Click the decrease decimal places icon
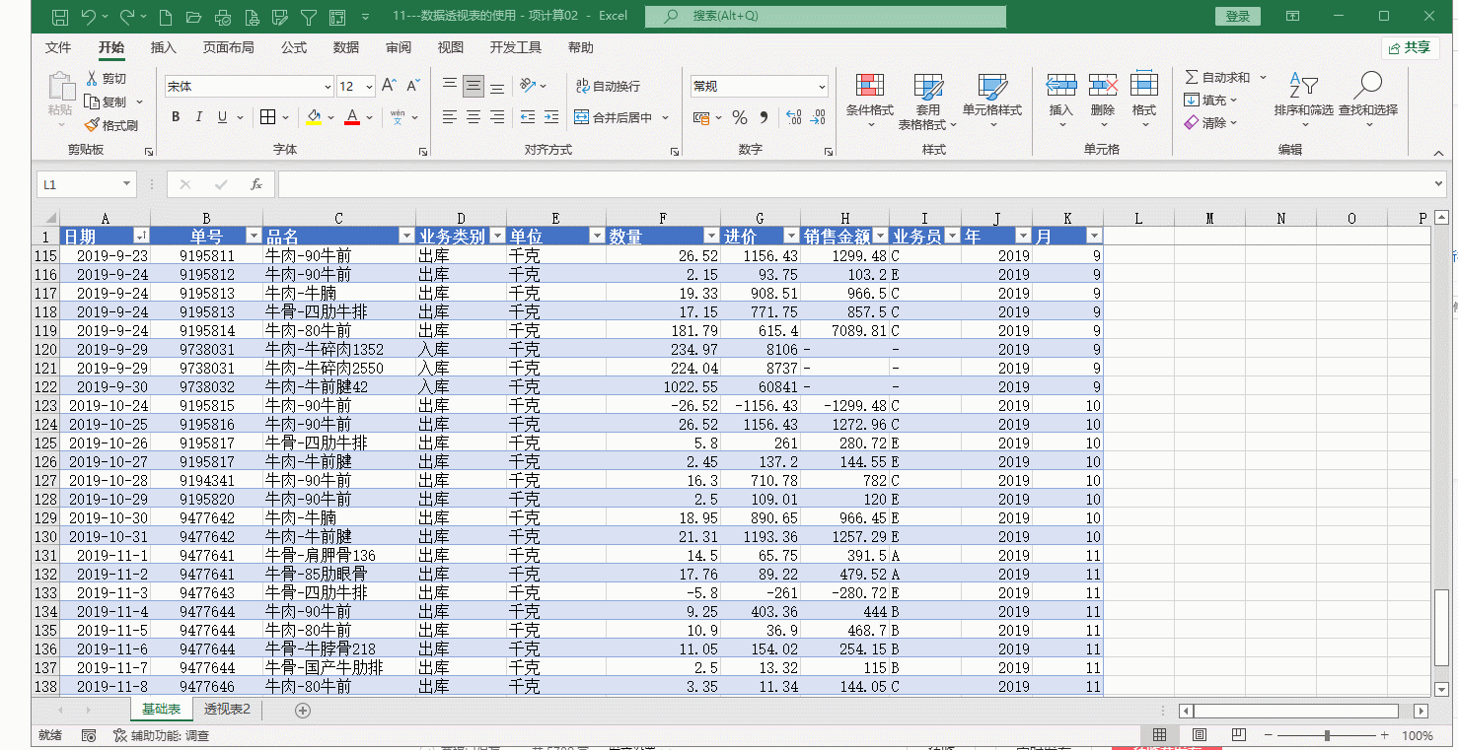The height and width of the screenshot is (750, 1458). [x=817, y=117]
